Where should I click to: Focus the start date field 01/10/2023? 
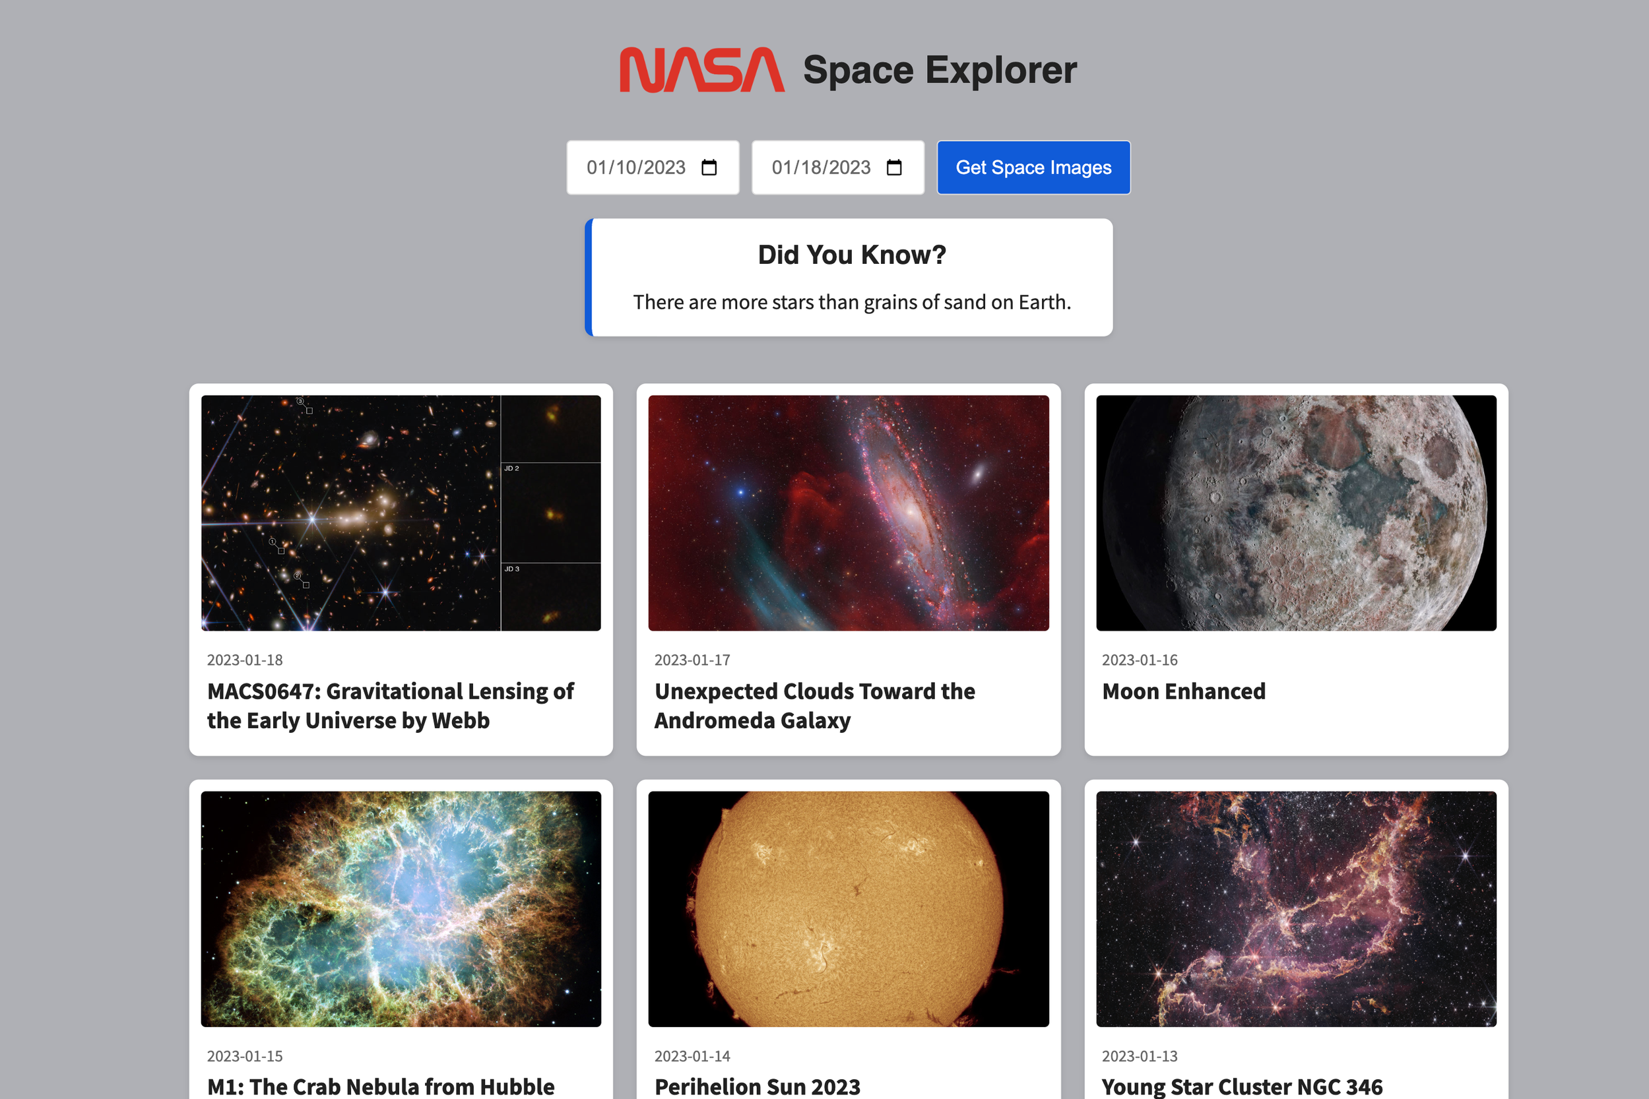pyautogui.click(x=653, y=168)
